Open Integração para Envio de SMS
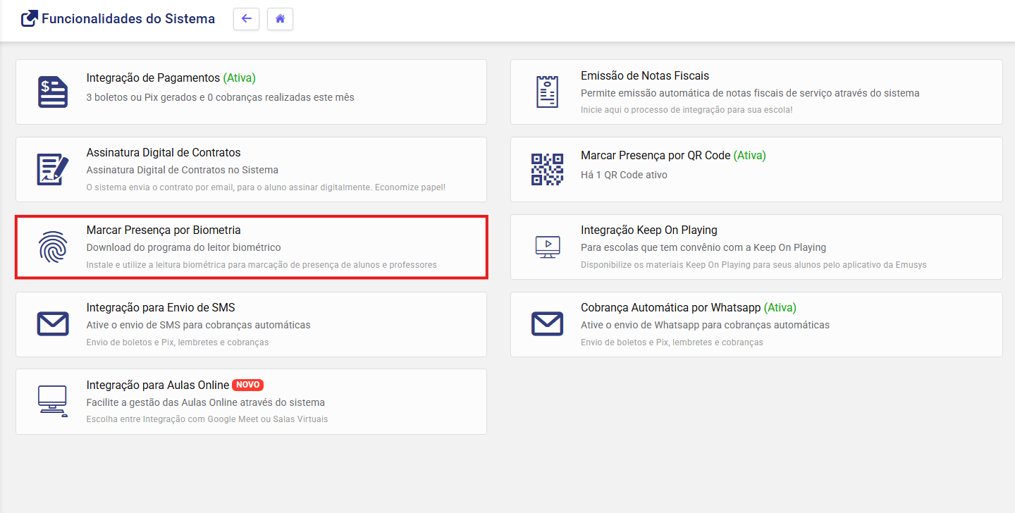The width and height of the screenshot is (1015, 513). [161, 307]
